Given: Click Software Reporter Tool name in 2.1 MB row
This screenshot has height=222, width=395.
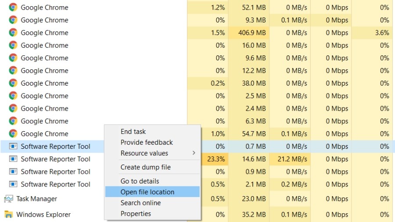Looking at the screenshot, I should [x=55, y=184].
